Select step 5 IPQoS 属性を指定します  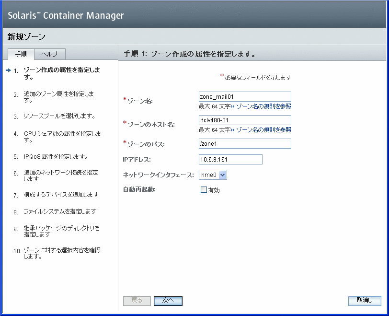(56, 157)
